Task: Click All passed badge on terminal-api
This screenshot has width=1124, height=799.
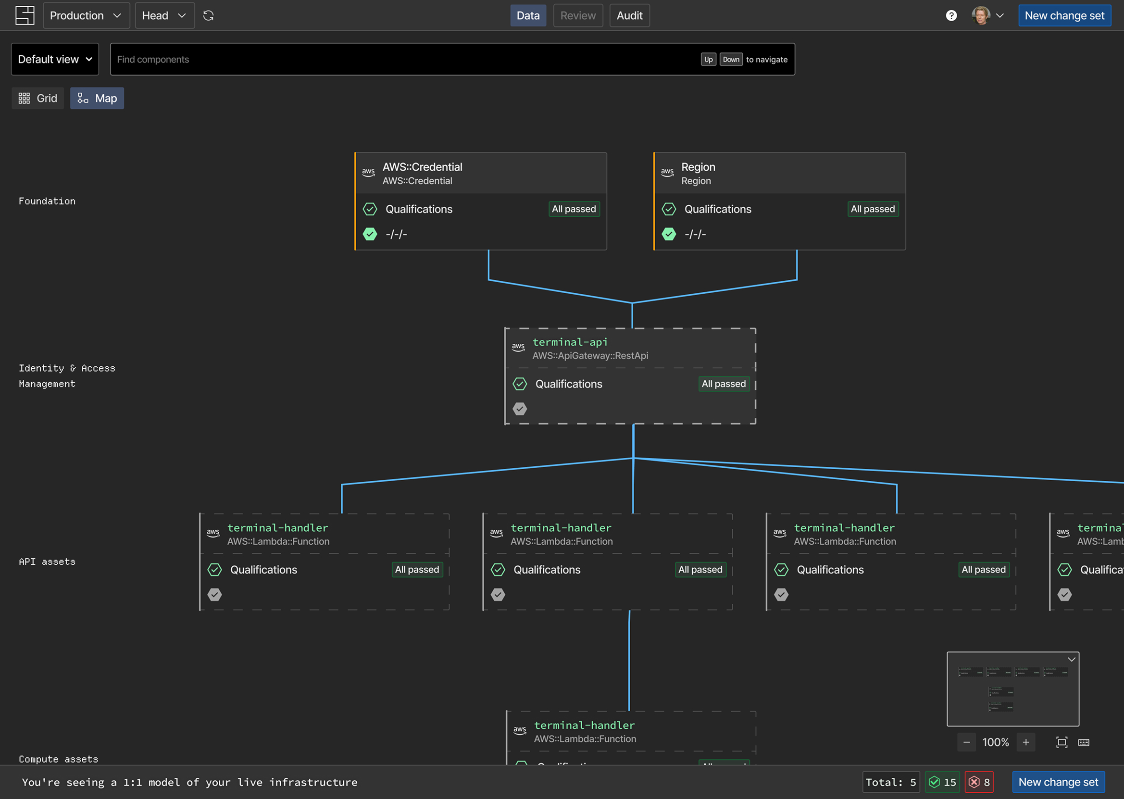Action: pos(724,384)
